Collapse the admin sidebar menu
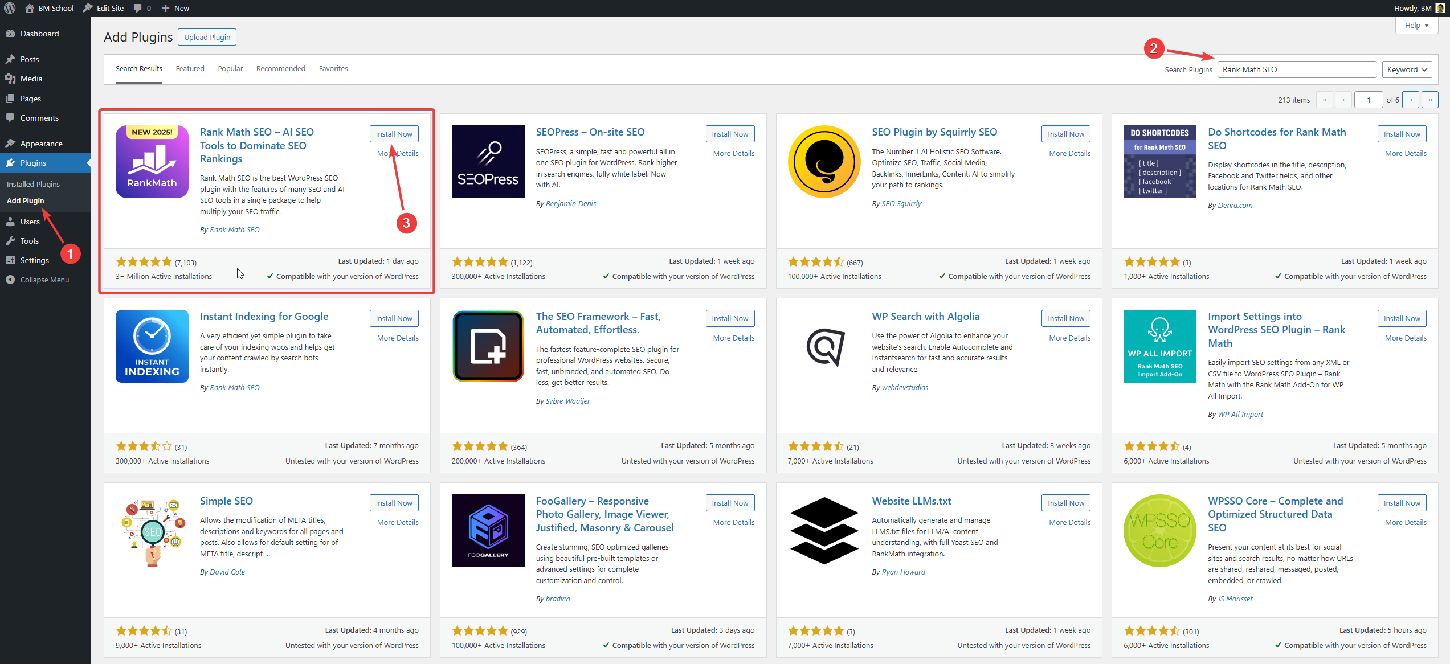Screen dimensions: 1450x664 pyautogui.click(x=46, y=280)
